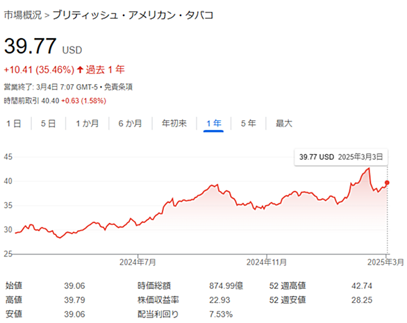Viewport: 407px width, 323px height.
Task: Click the 52週高値 value 42.74
Action: coord(362,286)
